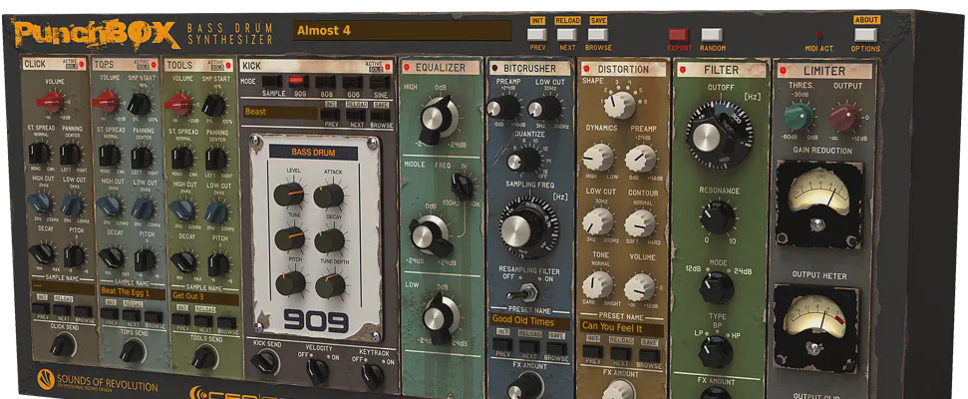Screen dimensions: 968x399
Task: Load the previous global preset with Prev
Action: [x=537, y=35]
